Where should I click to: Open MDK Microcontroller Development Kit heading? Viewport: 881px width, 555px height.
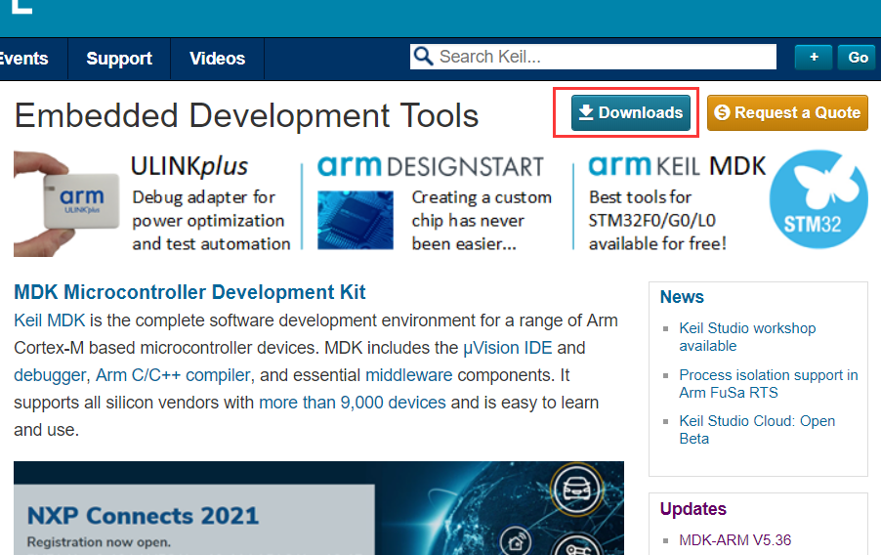[x=189, y=292]
